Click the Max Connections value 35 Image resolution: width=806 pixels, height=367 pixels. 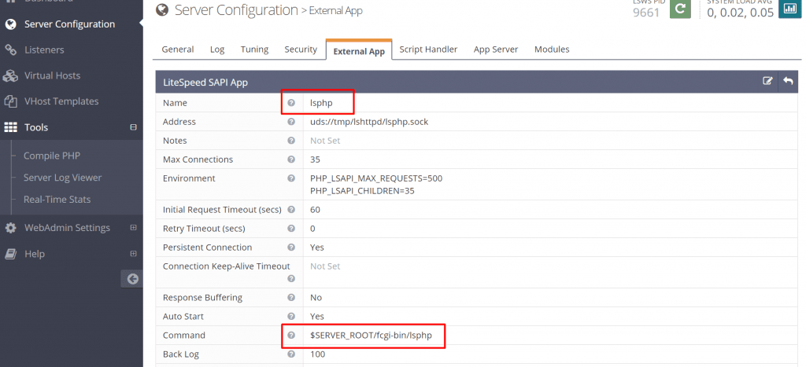[315, 160]
